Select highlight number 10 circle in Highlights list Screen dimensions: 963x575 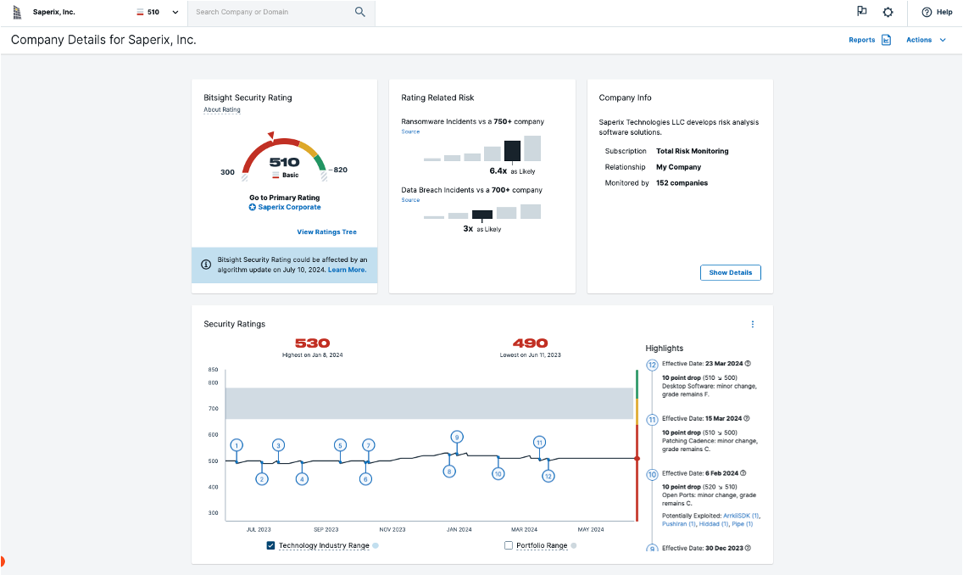click(x=652, y=474)
